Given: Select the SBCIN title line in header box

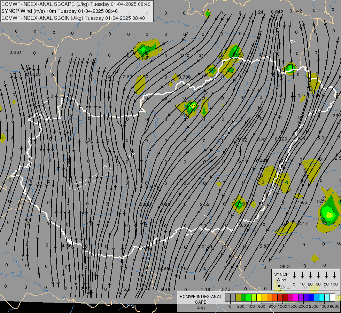Looking at the screenshot, I should tap(73, 18).
